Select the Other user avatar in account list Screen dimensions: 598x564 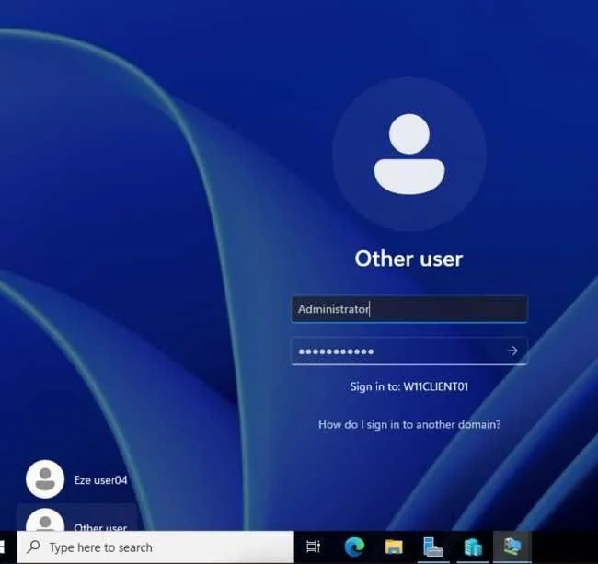click(45, 522)
